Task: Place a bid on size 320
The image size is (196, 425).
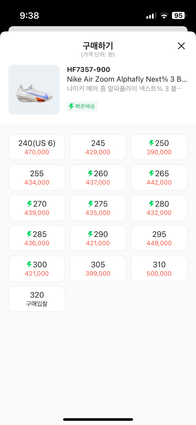Action: [x=37, y=299]
